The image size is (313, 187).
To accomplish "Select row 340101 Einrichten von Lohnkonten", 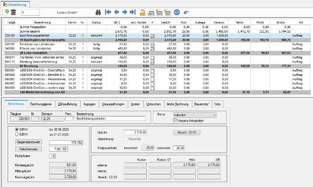I will (x=157, y=44).
